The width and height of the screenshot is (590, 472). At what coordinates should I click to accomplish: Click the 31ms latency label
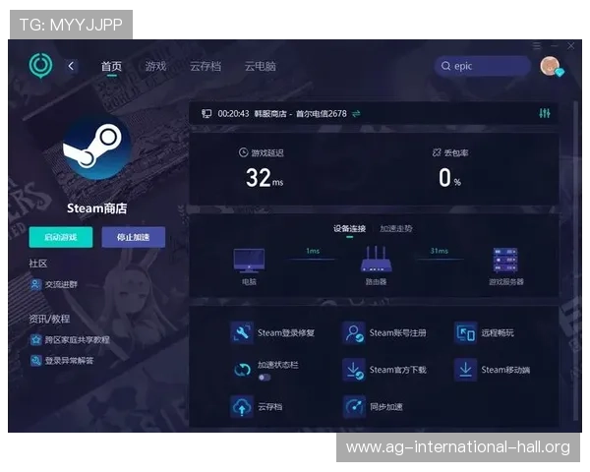pyautogui.click(x=440, y=251)
